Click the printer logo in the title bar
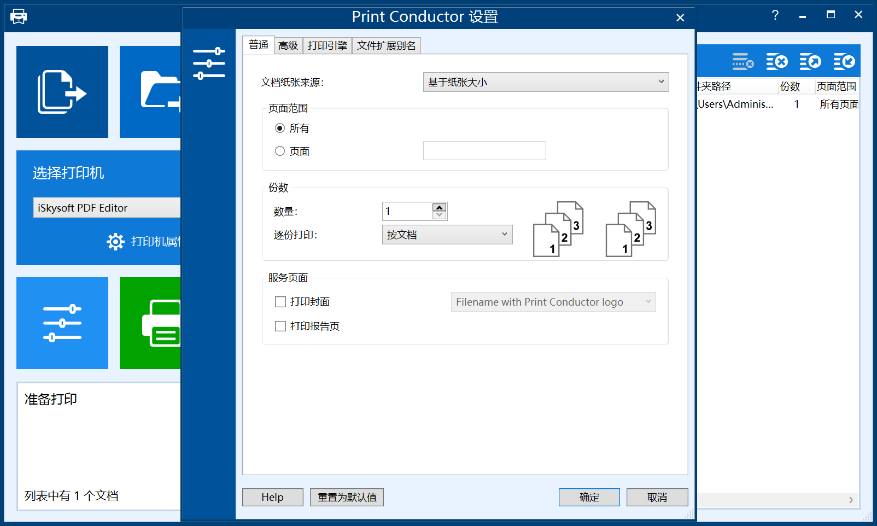Image resolution: width=877 pixels, height=526 pixels. pos(19,16)
